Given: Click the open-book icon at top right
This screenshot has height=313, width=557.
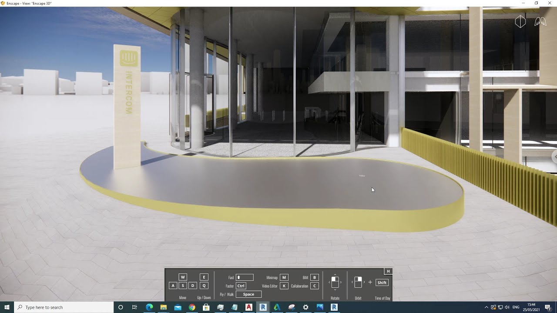Looking at the screenshot, I should pos(540,22).
